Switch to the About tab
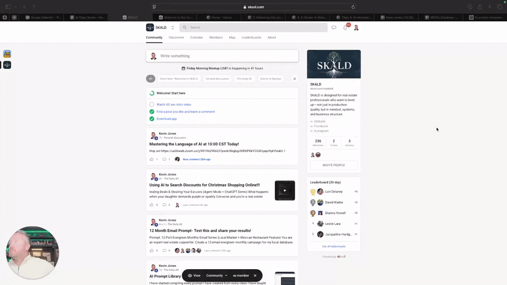This screenshot has height=285, width=507. [272, 38]
